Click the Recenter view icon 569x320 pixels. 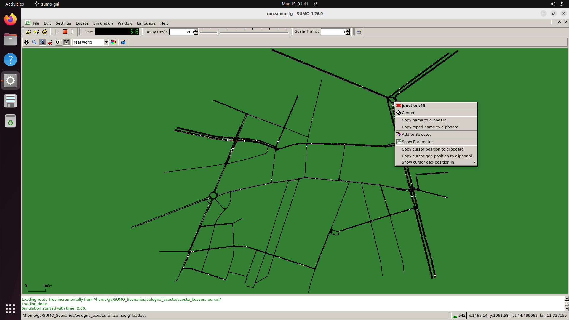(26, 42)
